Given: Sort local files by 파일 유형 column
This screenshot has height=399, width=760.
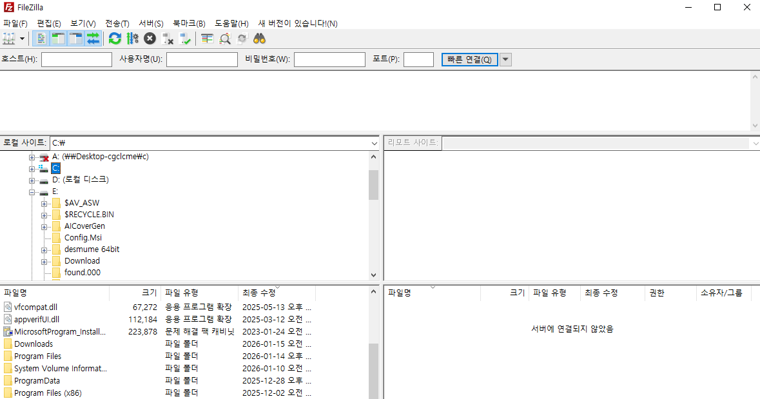Looking at the screenshot, I should click(200, 293).
